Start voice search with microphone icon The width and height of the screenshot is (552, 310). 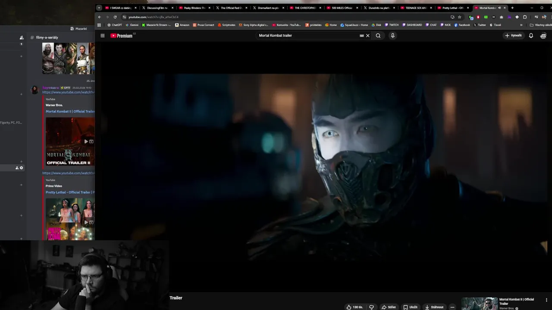point(392,36)
